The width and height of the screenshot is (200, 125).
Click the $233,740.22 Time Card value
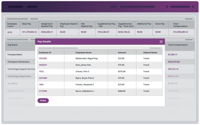pos(124,32)
